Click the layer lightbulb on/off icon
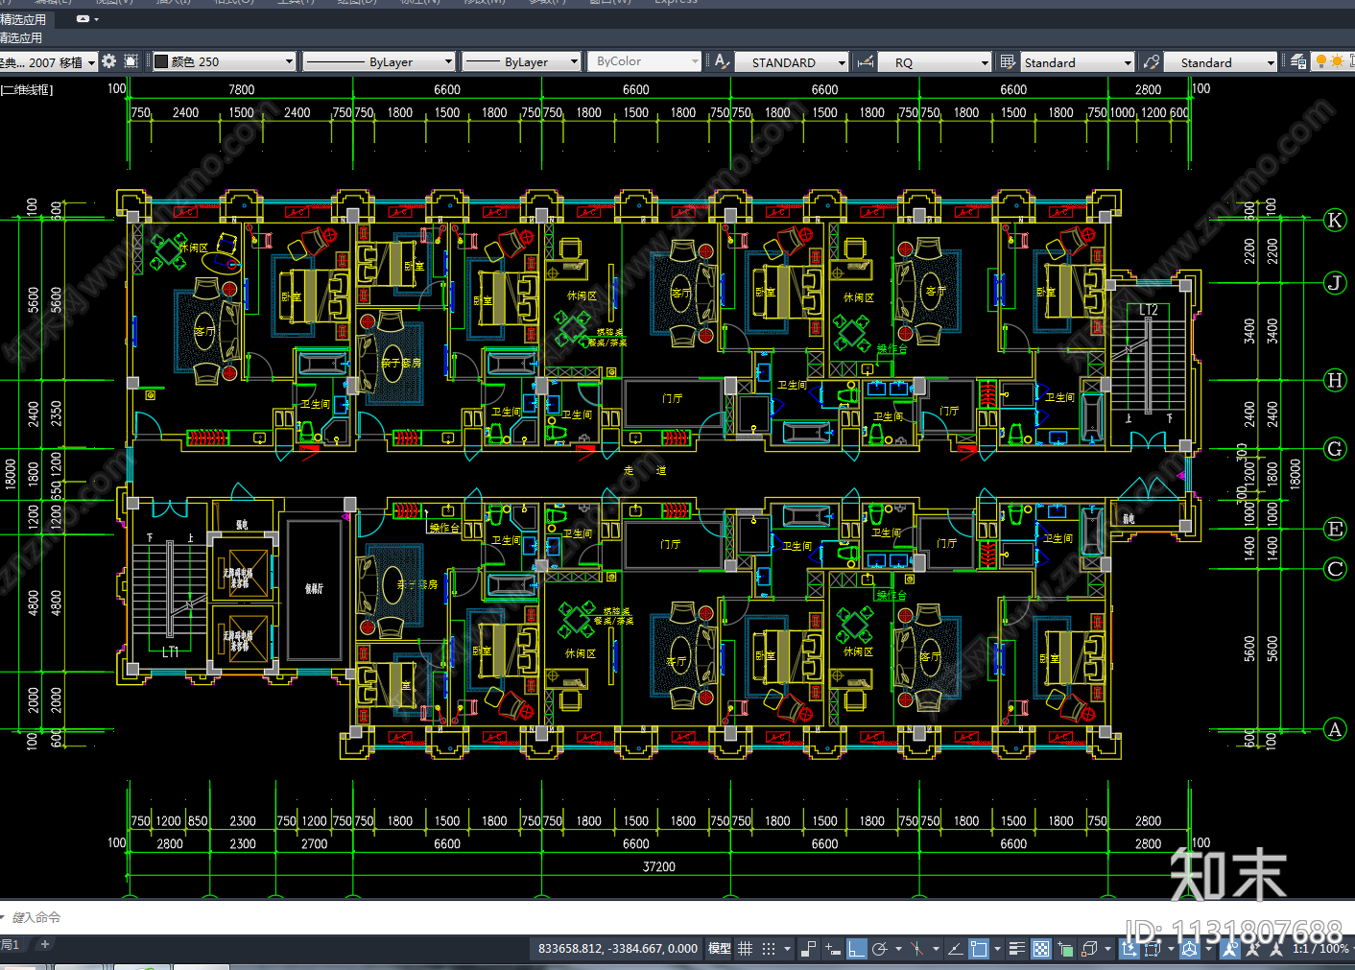This screenshot has height=970, width=1355. point(1321,61)
